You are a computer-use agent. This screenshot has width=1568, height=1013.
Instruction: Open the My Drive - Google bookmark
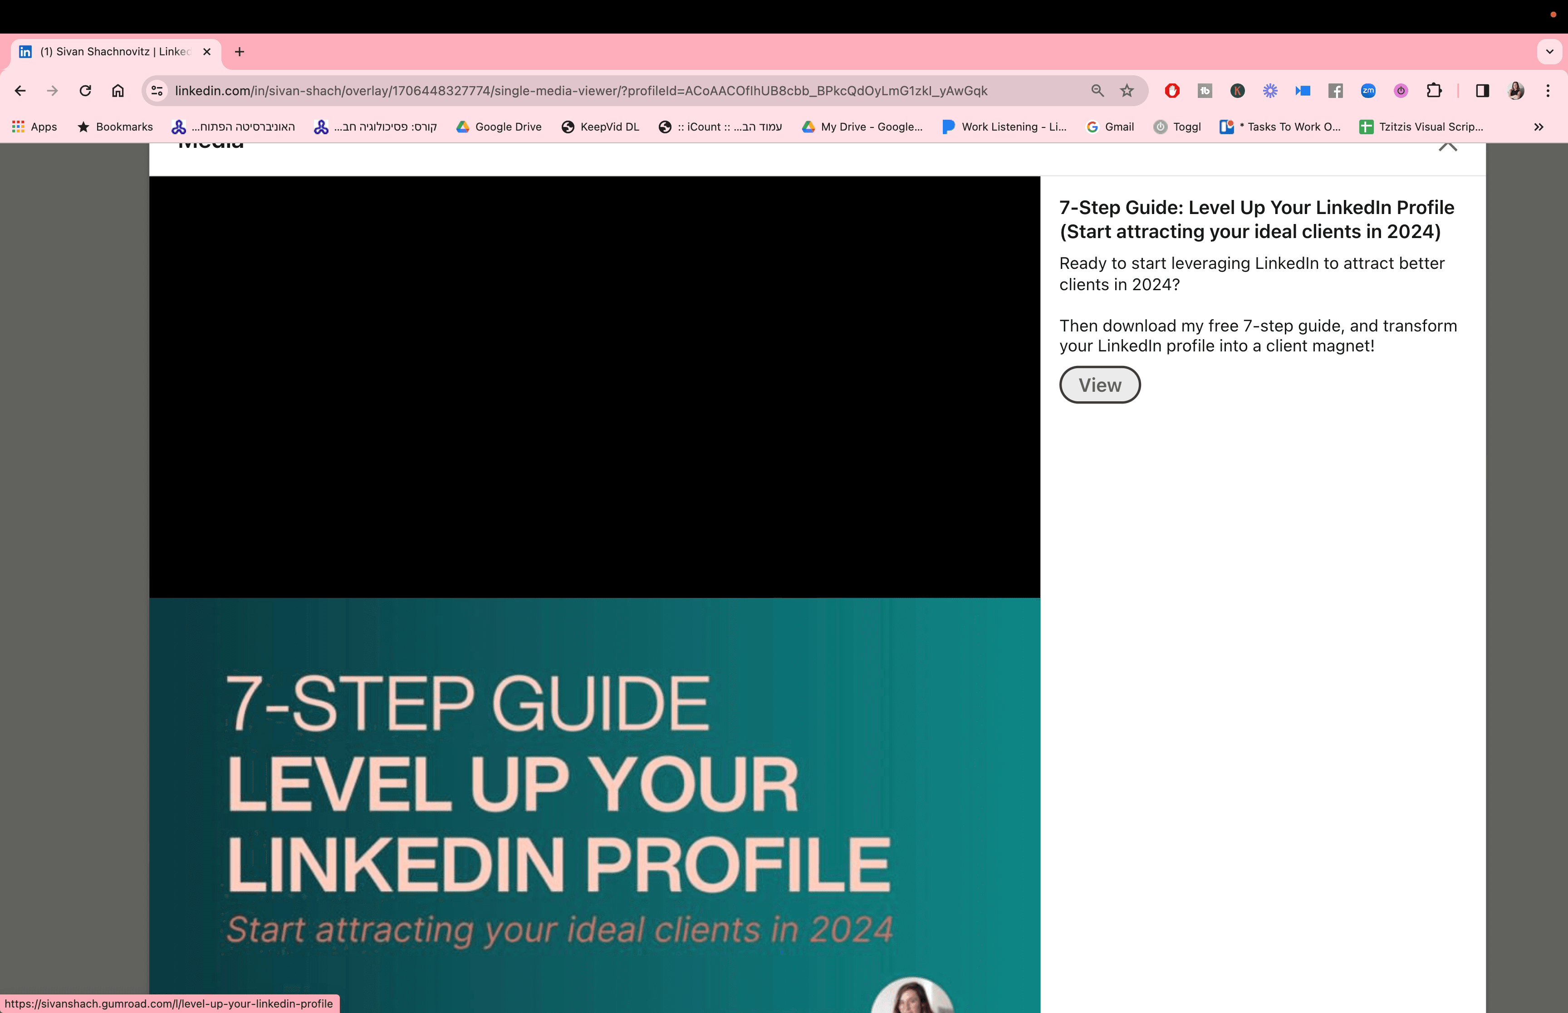[862, 127]
